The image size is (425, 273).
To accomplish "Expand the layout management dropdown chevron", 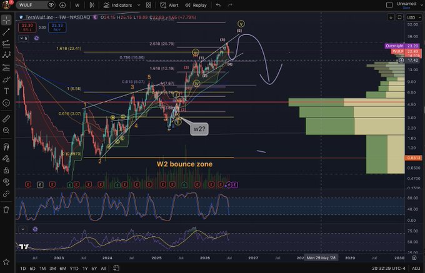I will pos(422,4).
